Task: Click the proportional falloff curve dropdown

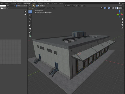Action: click(84, 6)
